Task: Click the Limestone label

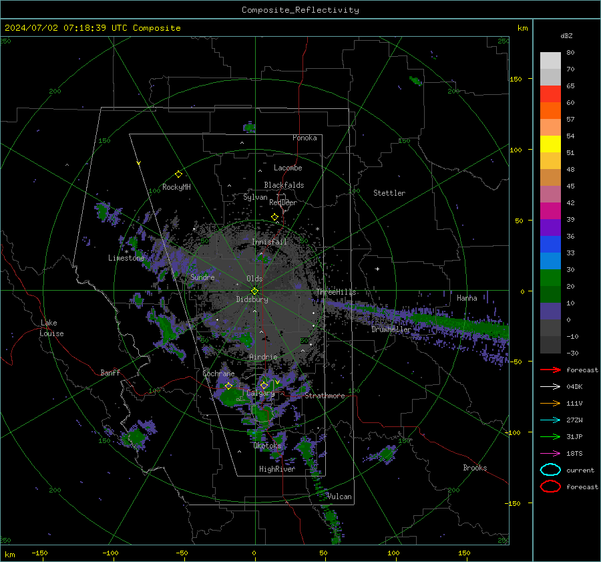Action: tap(126, 258)
